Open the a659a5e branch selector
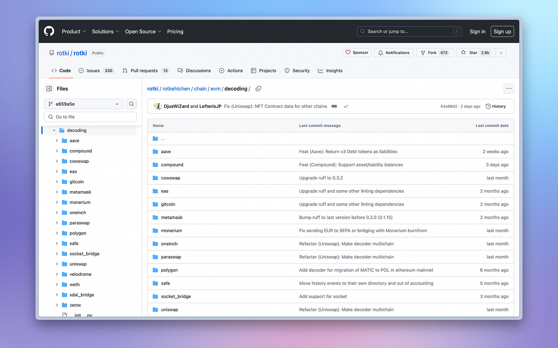Viewport: 558px width, 348px height. coord(84,104)
